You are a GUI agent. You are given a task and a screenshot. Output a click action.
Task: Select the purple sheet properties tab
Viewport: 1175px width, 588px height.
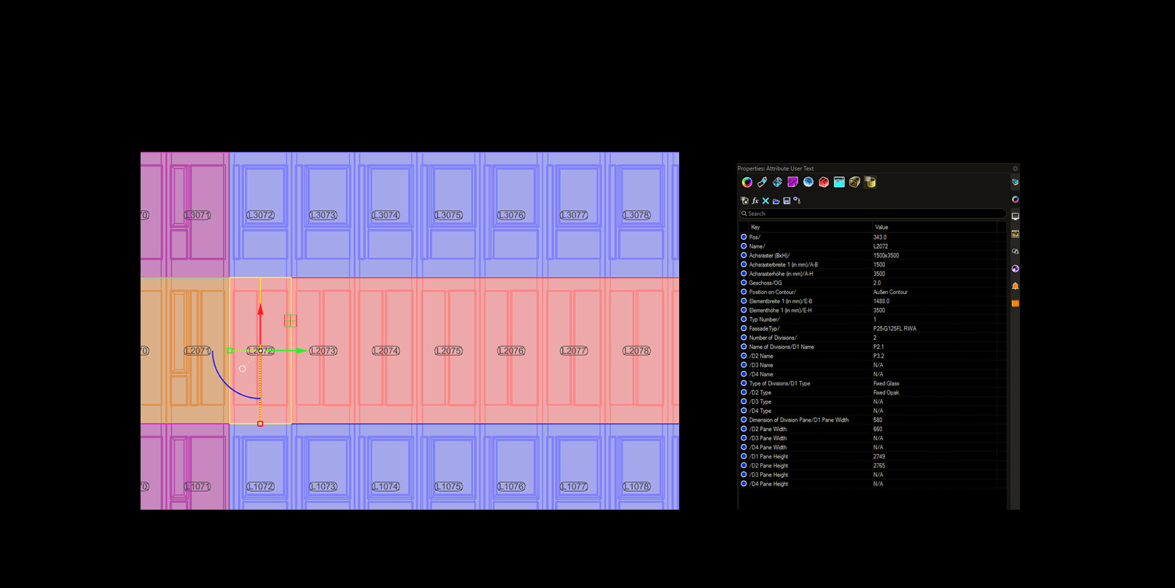tap(793, 182)
